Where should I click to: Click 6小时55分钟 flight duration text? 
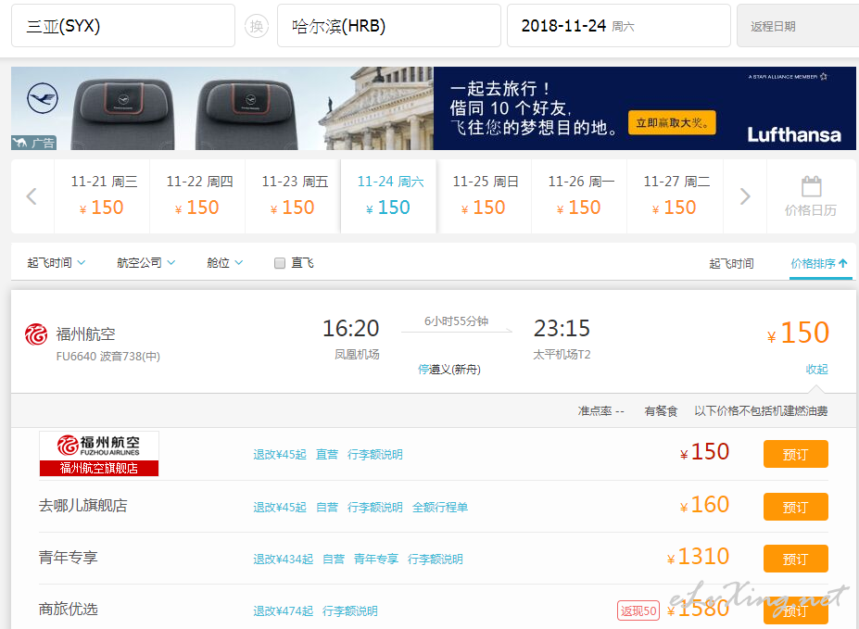coord(456,321)
